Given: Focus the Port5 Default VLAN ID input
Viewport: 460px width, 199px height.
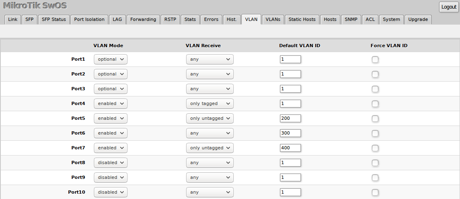Looking at the screenshot, I should coord(290,119).
